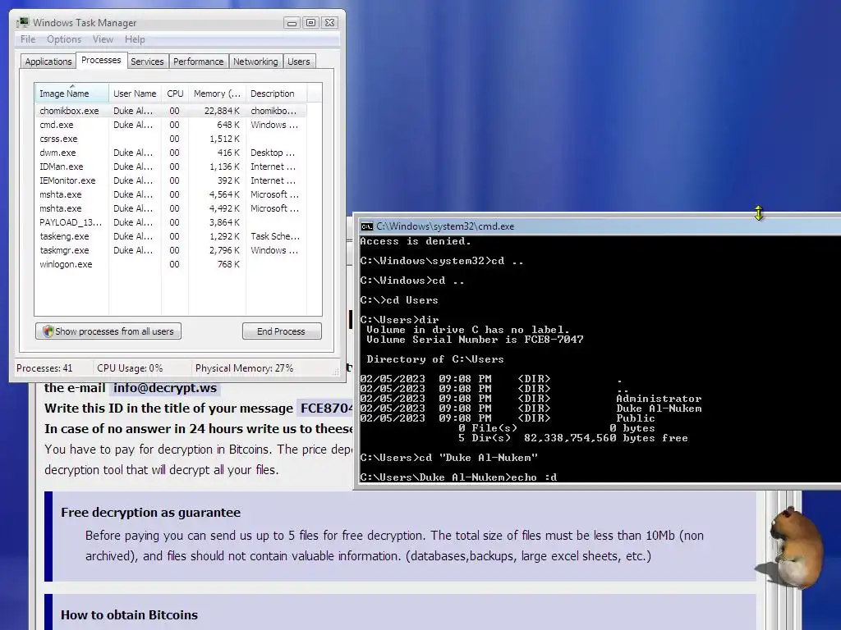This screenshot has width=841, height=630.
Task: Sort processes by Memory column
Action: pyautogui.click(x=217, y=94)
